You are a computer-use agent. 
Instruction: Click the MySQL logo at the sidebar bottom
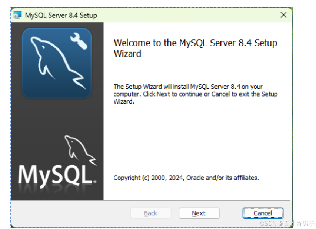coord(57,162)
